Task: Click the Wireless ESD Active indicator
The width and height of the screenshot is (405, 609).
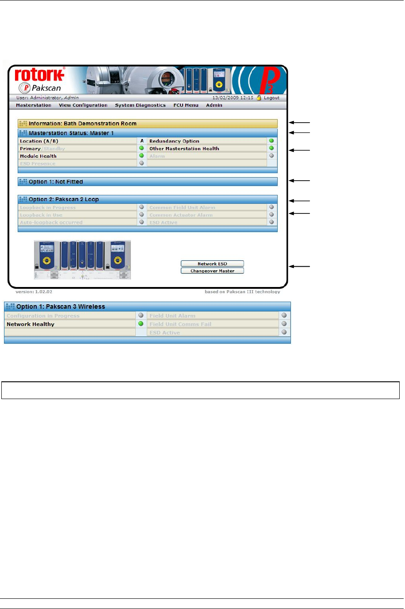Action: pos(284,332)
